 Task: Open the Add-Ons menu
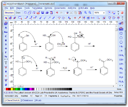(72, 8)
